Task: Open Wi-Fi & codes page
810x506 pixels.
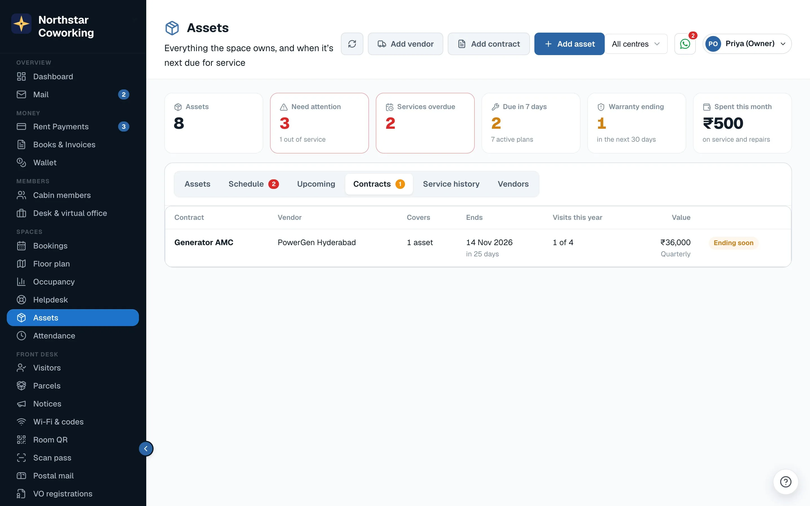Action: click(x=73, y=422)
